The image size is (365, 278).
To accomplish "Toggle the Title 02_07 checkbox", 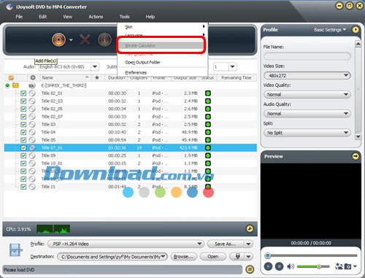I will tap(23, 117).
